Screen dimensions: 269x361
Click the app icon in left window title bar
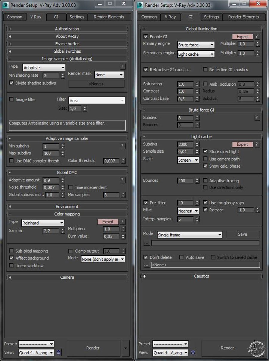[x=6, y=5]
